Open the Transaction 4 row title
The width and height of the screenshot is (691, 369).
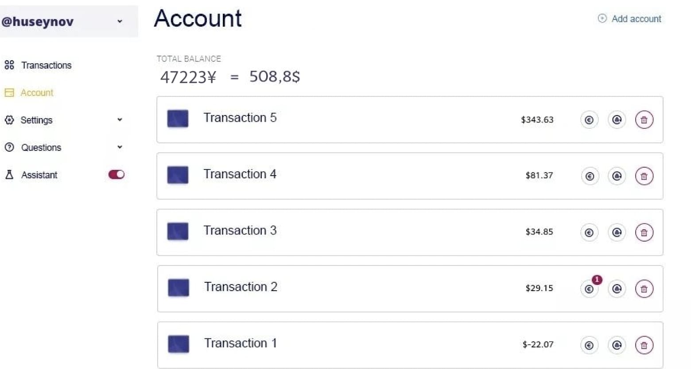pyautogui.click(x=240, y=174)
